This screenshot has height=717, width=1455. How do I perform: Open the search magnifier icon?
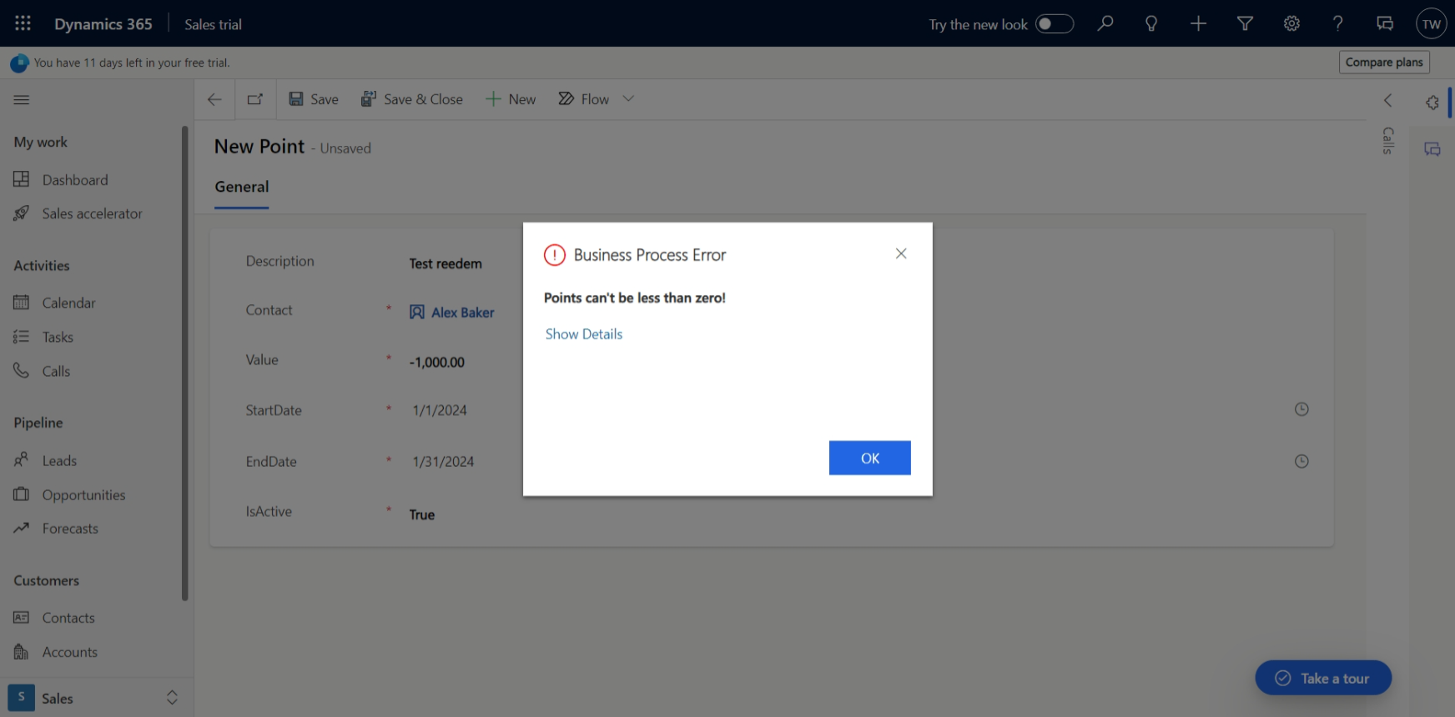click(x=1105, y=23)
